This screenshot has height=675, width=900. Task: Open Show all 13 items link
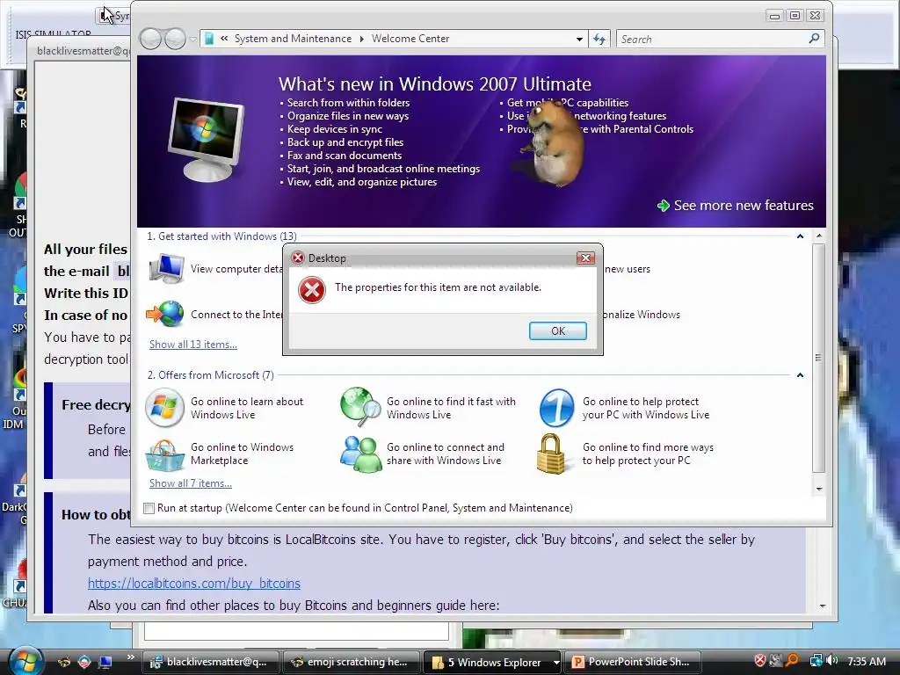pos(192,345)
